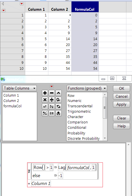132x196 pixels.
Task: Click the Apply button
Action: [x=121, y=104]
